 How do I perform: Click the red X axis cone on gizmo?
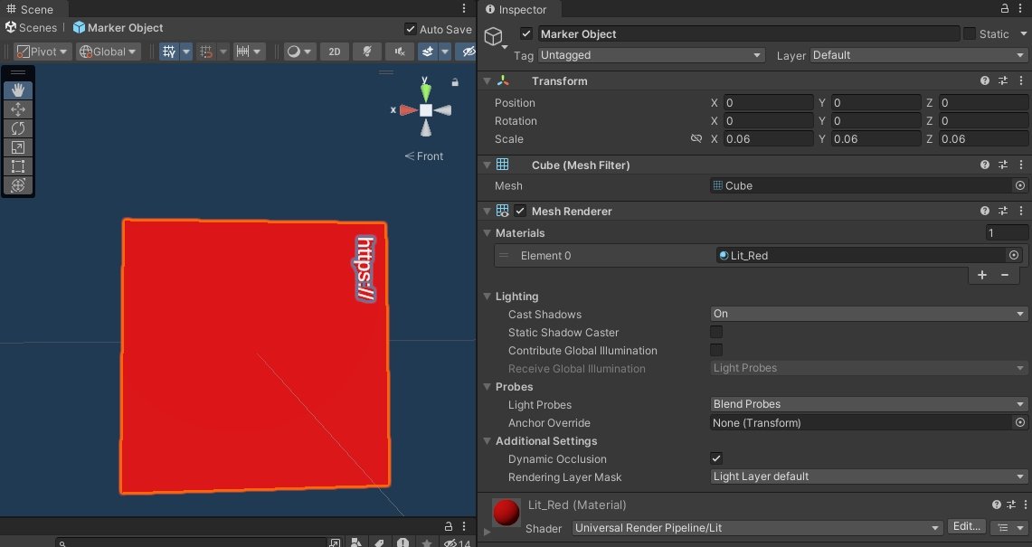[x=408, y=110]
